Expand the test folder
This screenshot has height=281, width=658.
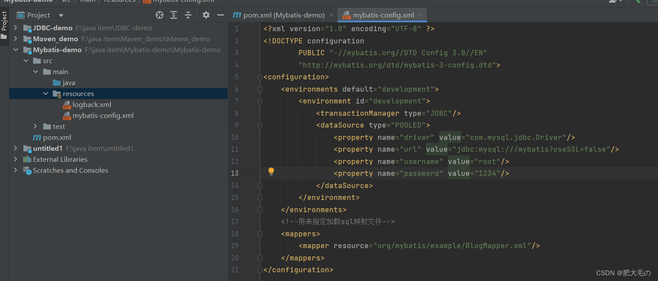(x=36, y=126)
